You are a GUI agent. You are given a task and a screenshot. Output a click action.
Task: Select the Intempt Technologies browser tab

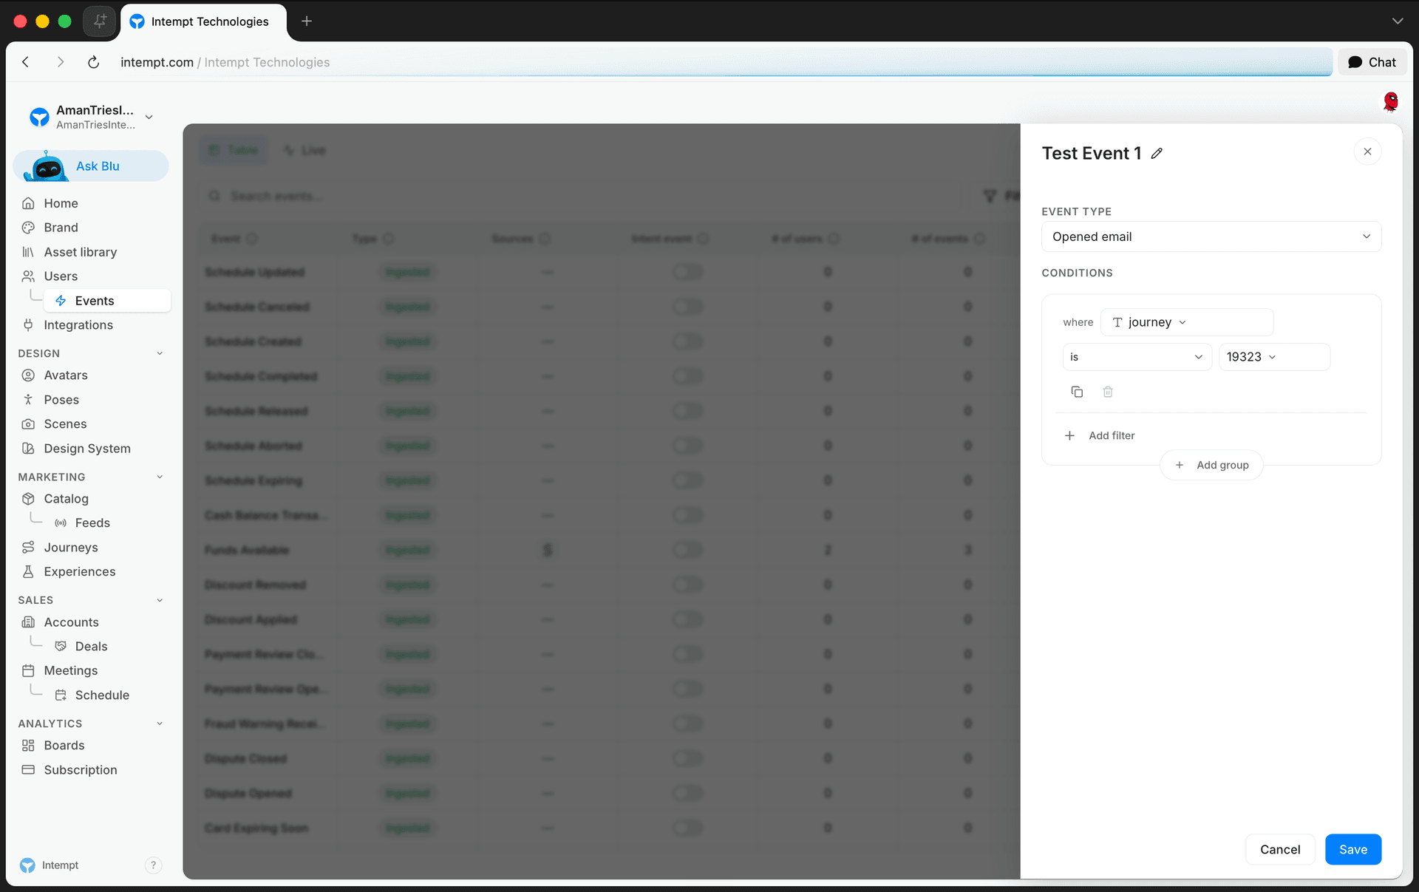[203, 21]
